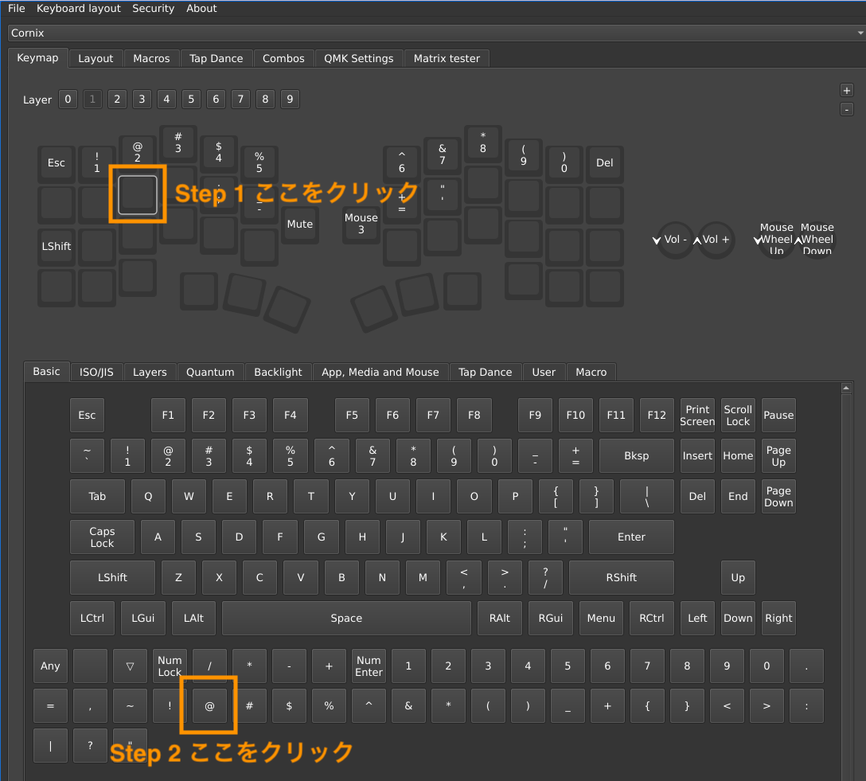Screen dimensions: 866x781
Task: Open the Keyboard layout menu
Action: [79, 8]
